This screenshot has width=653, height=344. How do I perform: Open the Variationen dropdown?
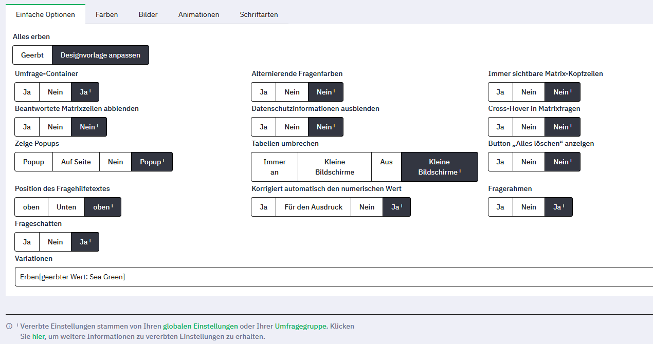pos(333,277)
